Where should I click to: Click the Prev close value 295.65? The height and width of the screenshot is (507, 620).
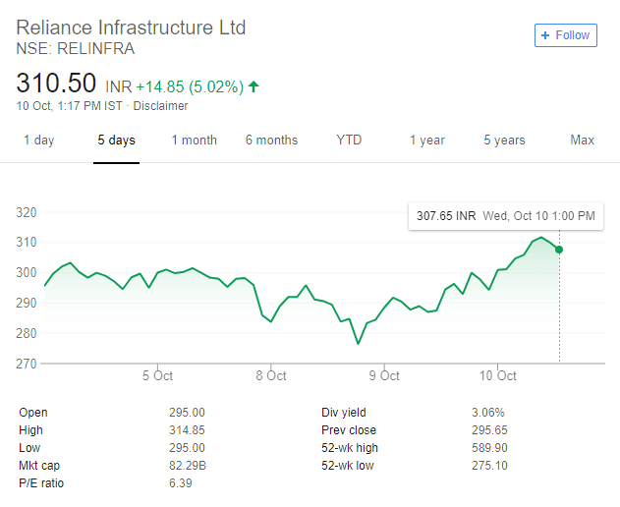[489, 430]
